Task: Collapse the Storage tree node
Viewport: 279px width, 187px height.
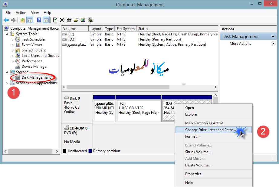Action: click(x=7, y=72)
